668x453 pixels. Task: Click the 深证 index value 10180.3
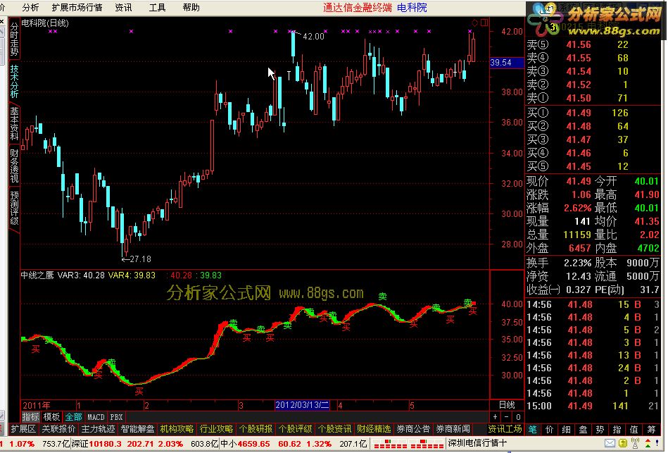point(105,444)
